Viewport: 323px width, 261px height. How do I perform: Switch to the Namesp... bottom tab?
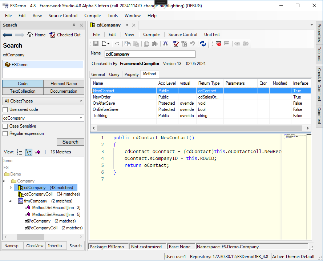point(13,246)
